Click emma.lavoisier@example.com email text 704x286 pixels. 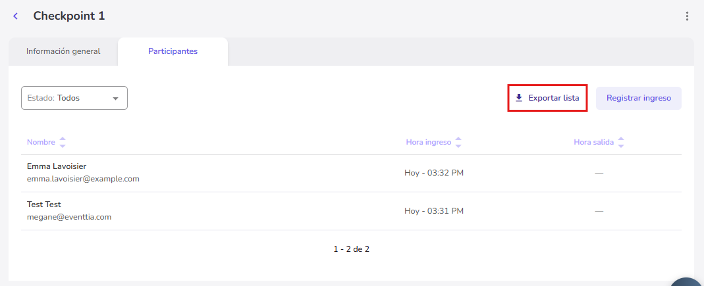click(83, 179)
